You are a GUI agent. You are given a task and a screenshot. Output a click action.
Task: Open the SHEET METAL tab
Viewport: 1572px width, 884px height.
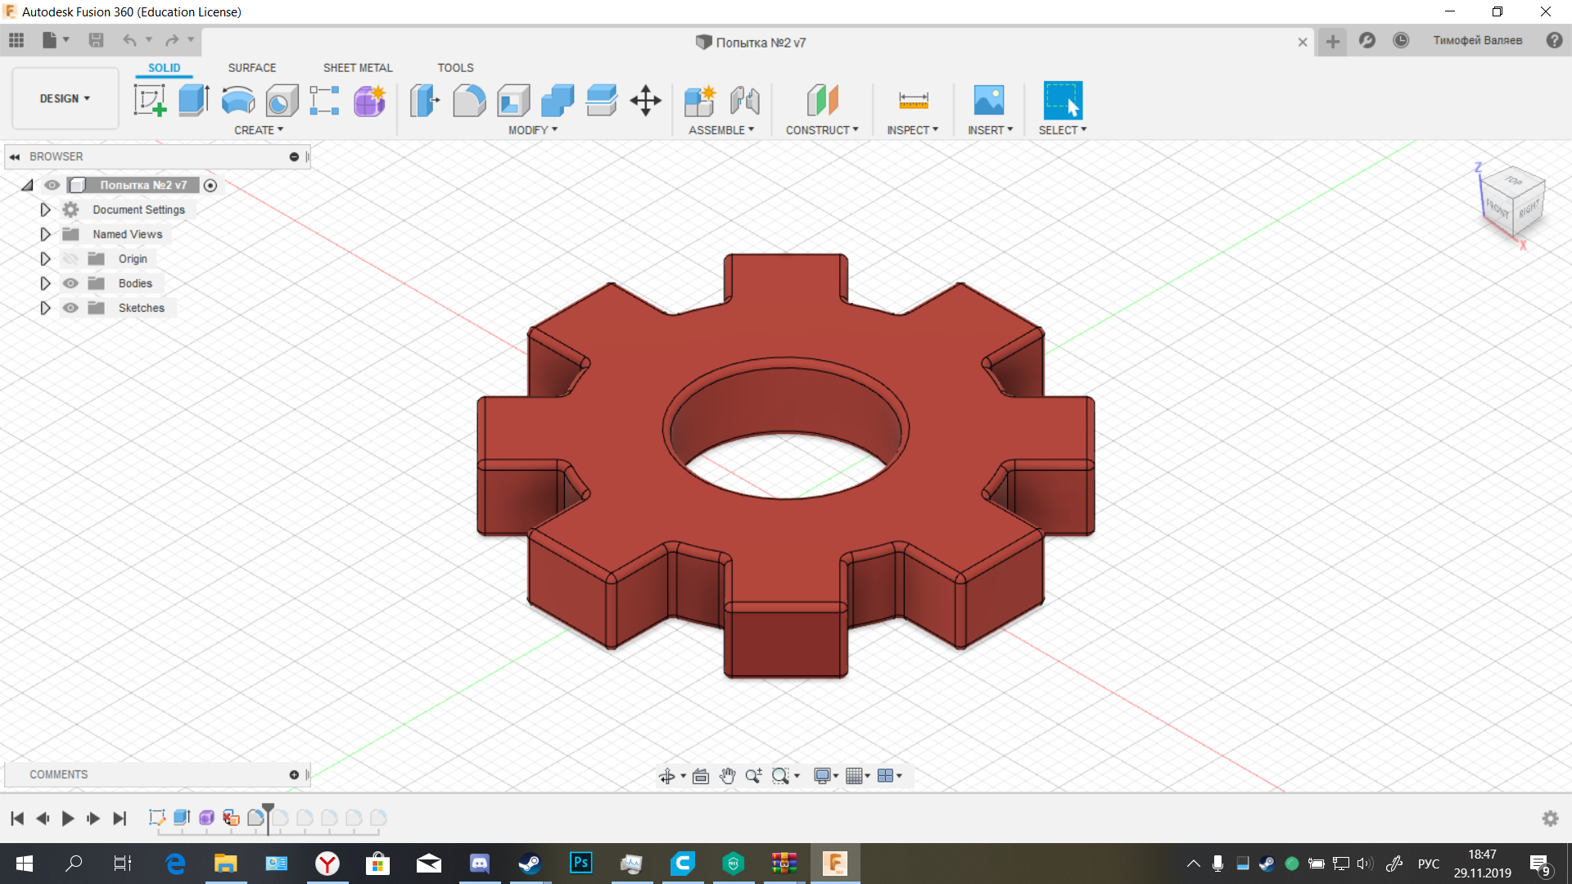tap(357, 68)
